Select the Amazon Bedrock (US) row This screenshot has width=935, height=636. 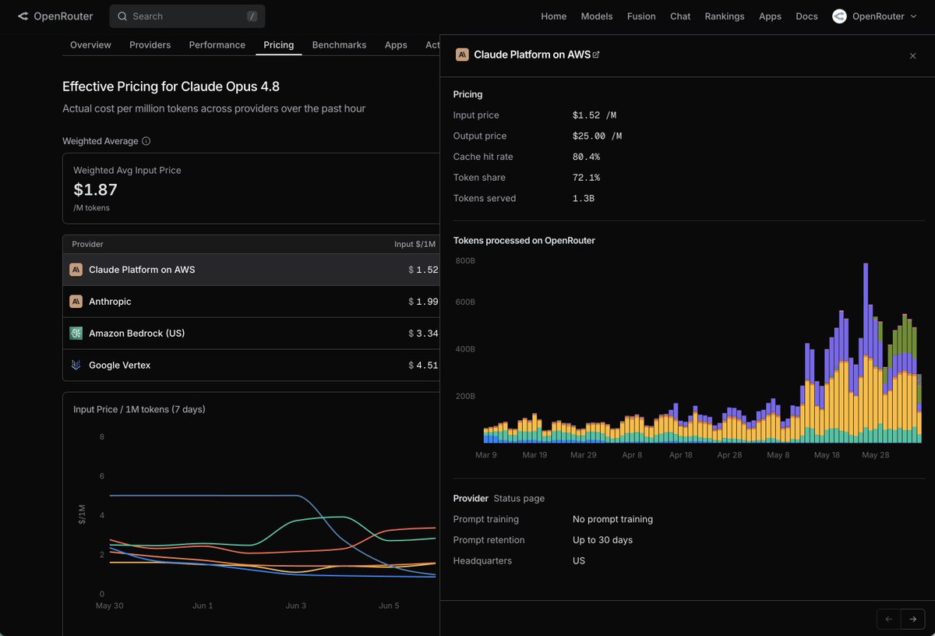[251, 334]
